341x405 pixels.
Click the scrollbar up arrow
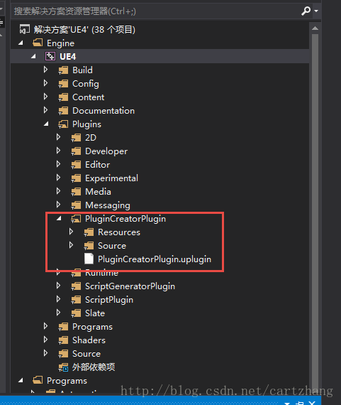pos(315,28)
